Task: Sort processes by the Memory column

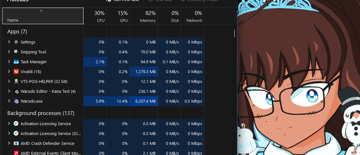Action: point(144,17)
